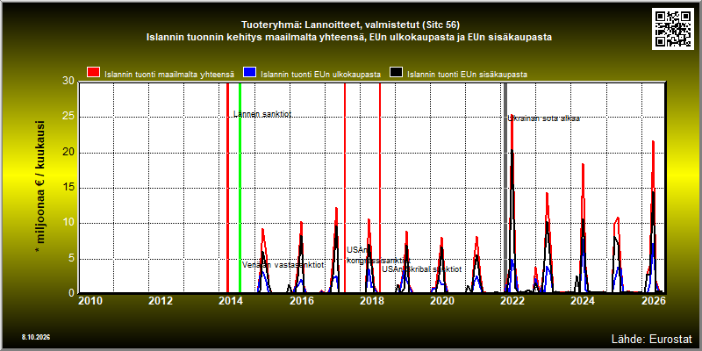702x351 pixels.
Task: Click the x-axis year 2022
Action: pos(512,300)
